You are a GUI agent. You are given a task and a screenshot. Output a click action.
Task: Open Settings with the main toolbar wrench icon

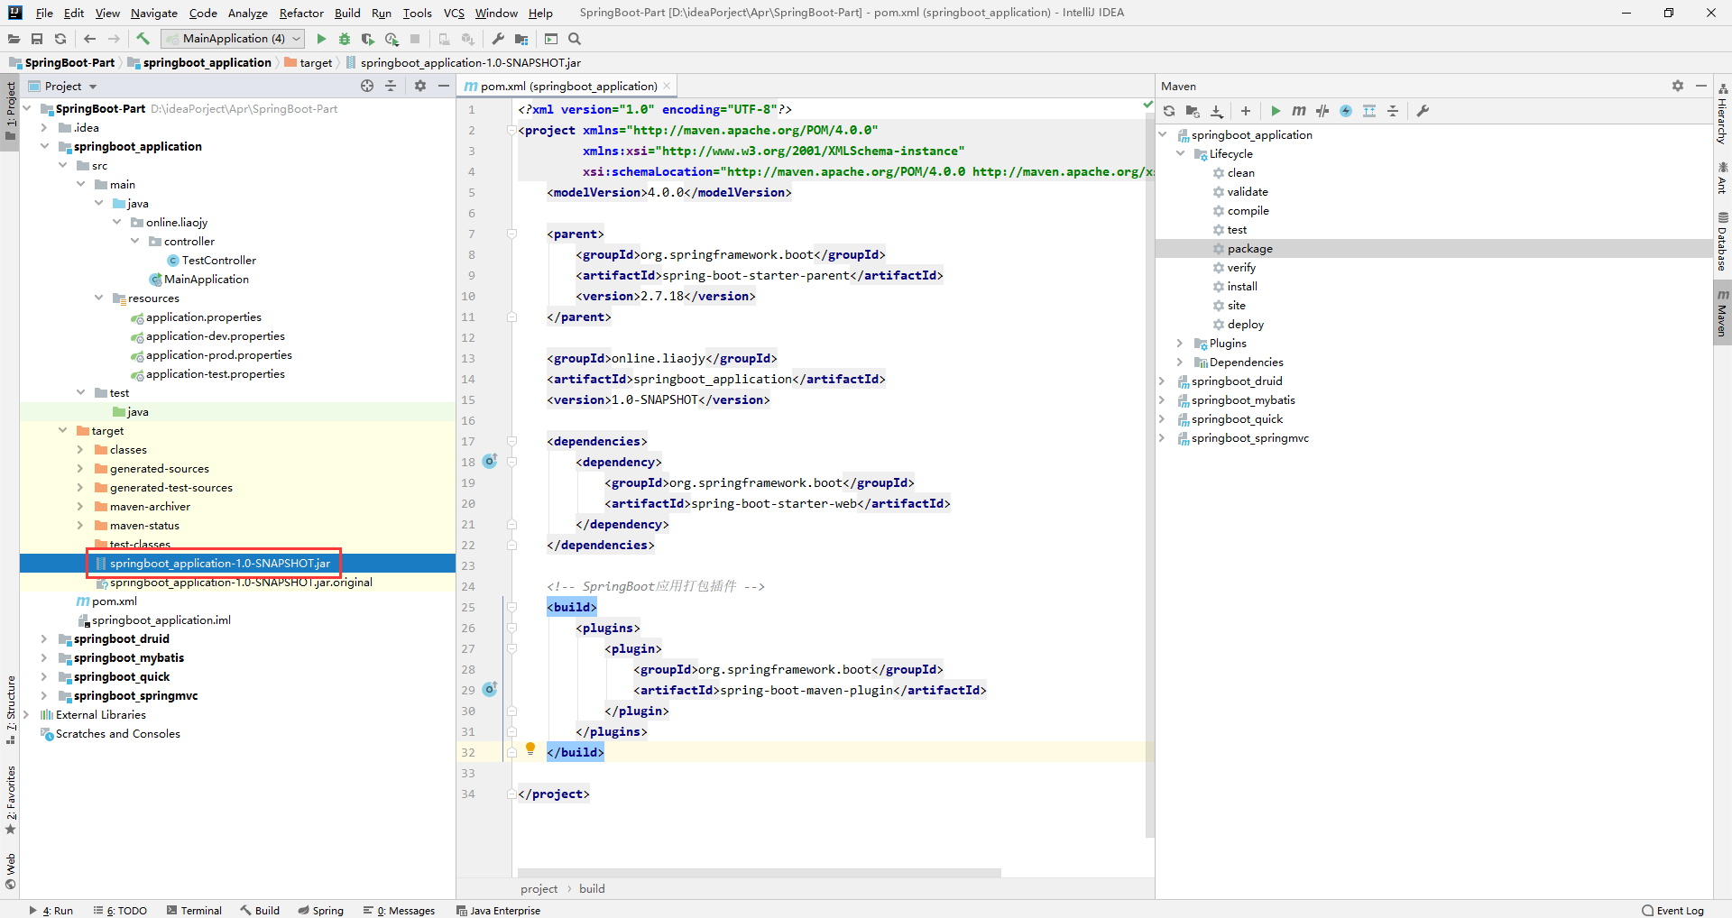point(498,39)
